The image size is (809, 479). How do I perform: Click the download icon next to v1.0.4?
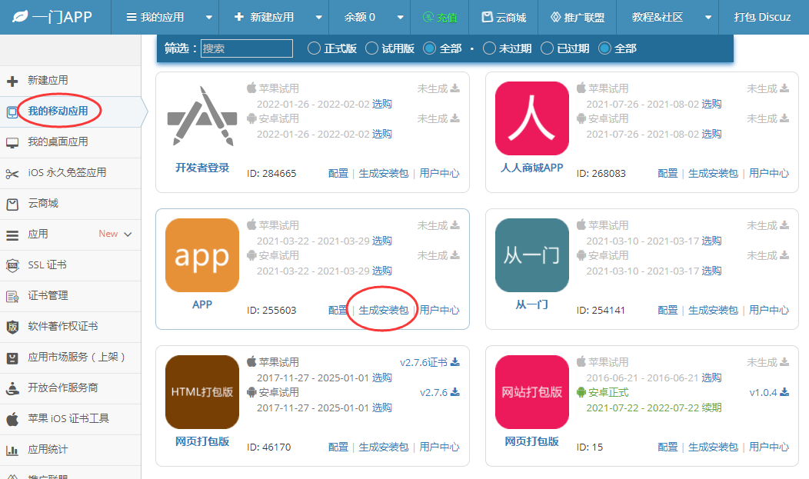click(784, 392)
